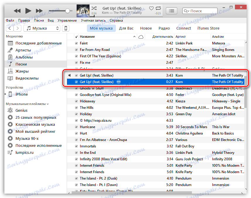Switch to the Для Вас tab
251x198 pixels.
(x=126, y=28)
